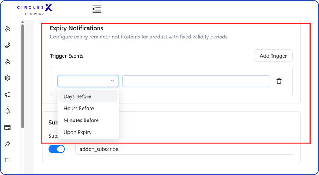The width and height of the screenshot is (319, 175).
Task: Open notifications via the bell icon
Action: tap(7, 111)
